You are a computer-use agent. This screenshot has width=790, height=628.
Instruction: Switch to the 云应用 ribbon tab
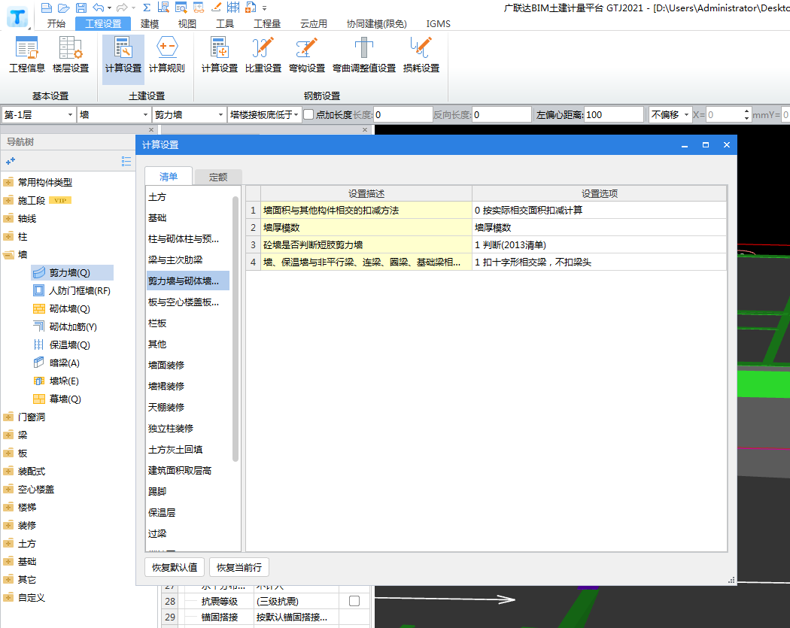point(314,23)
